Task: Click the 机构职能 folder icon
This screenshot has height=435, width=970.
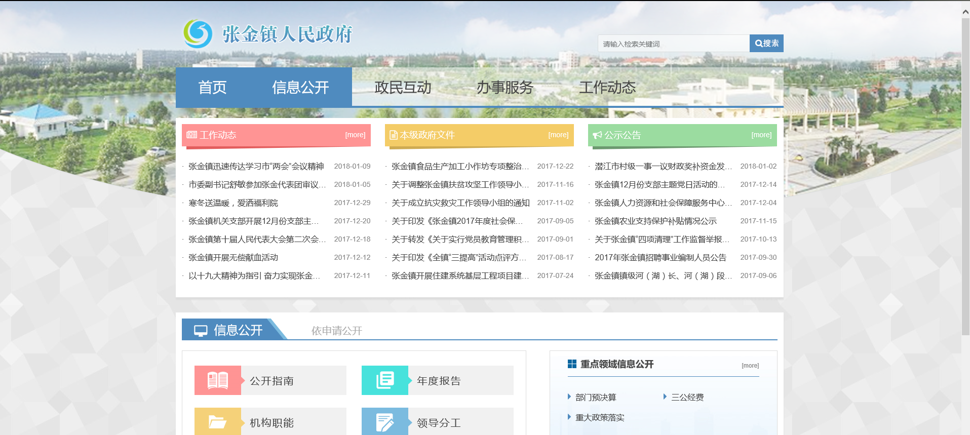Action: tap(218, 422)
